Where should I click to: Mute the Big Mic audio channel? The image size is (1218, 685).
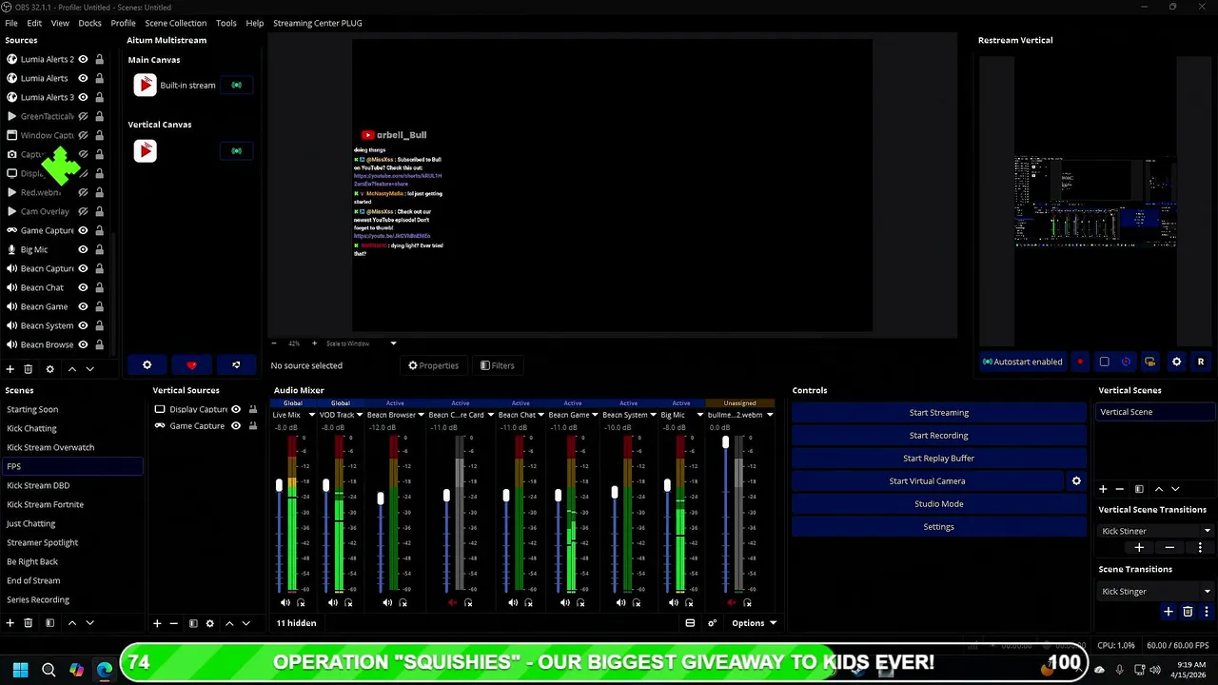pyautogui.click(x=673, y=602)
